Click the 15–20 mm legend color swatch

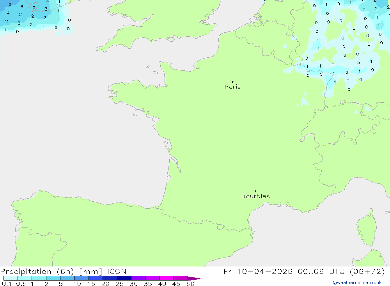(96, 278)
